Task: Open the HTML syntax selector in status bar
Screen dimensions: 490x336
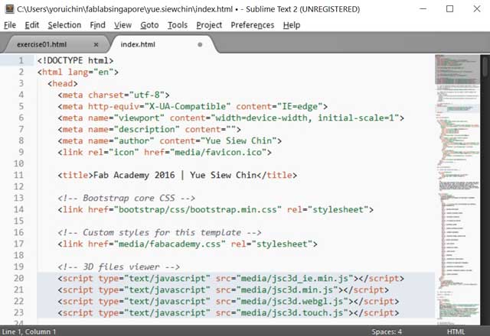Action: (456, 331)
